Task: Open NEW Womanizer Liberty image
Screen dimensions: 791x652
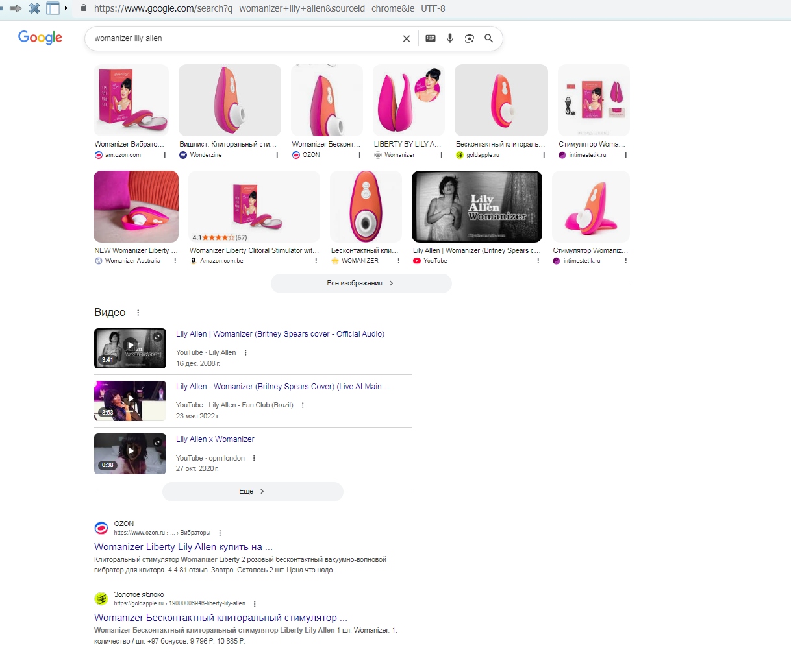Action: (136, 206)
